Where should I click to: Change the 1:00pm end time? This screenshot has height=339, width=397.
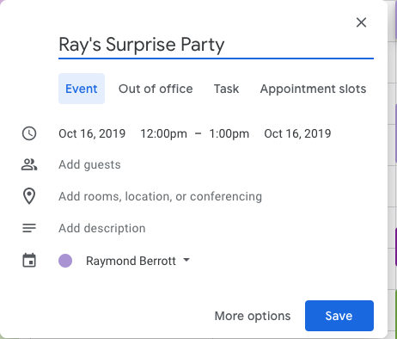coord(229,133)
